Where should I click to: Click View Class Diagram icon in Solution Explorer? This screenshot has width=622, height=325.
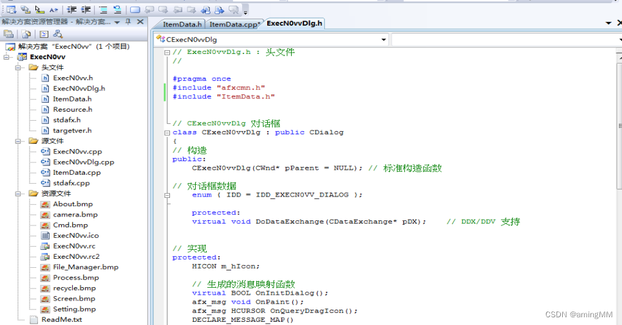(x=58, y=35)
